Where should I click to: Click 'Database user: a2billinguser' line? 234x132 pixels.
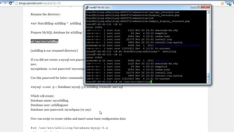49,105
